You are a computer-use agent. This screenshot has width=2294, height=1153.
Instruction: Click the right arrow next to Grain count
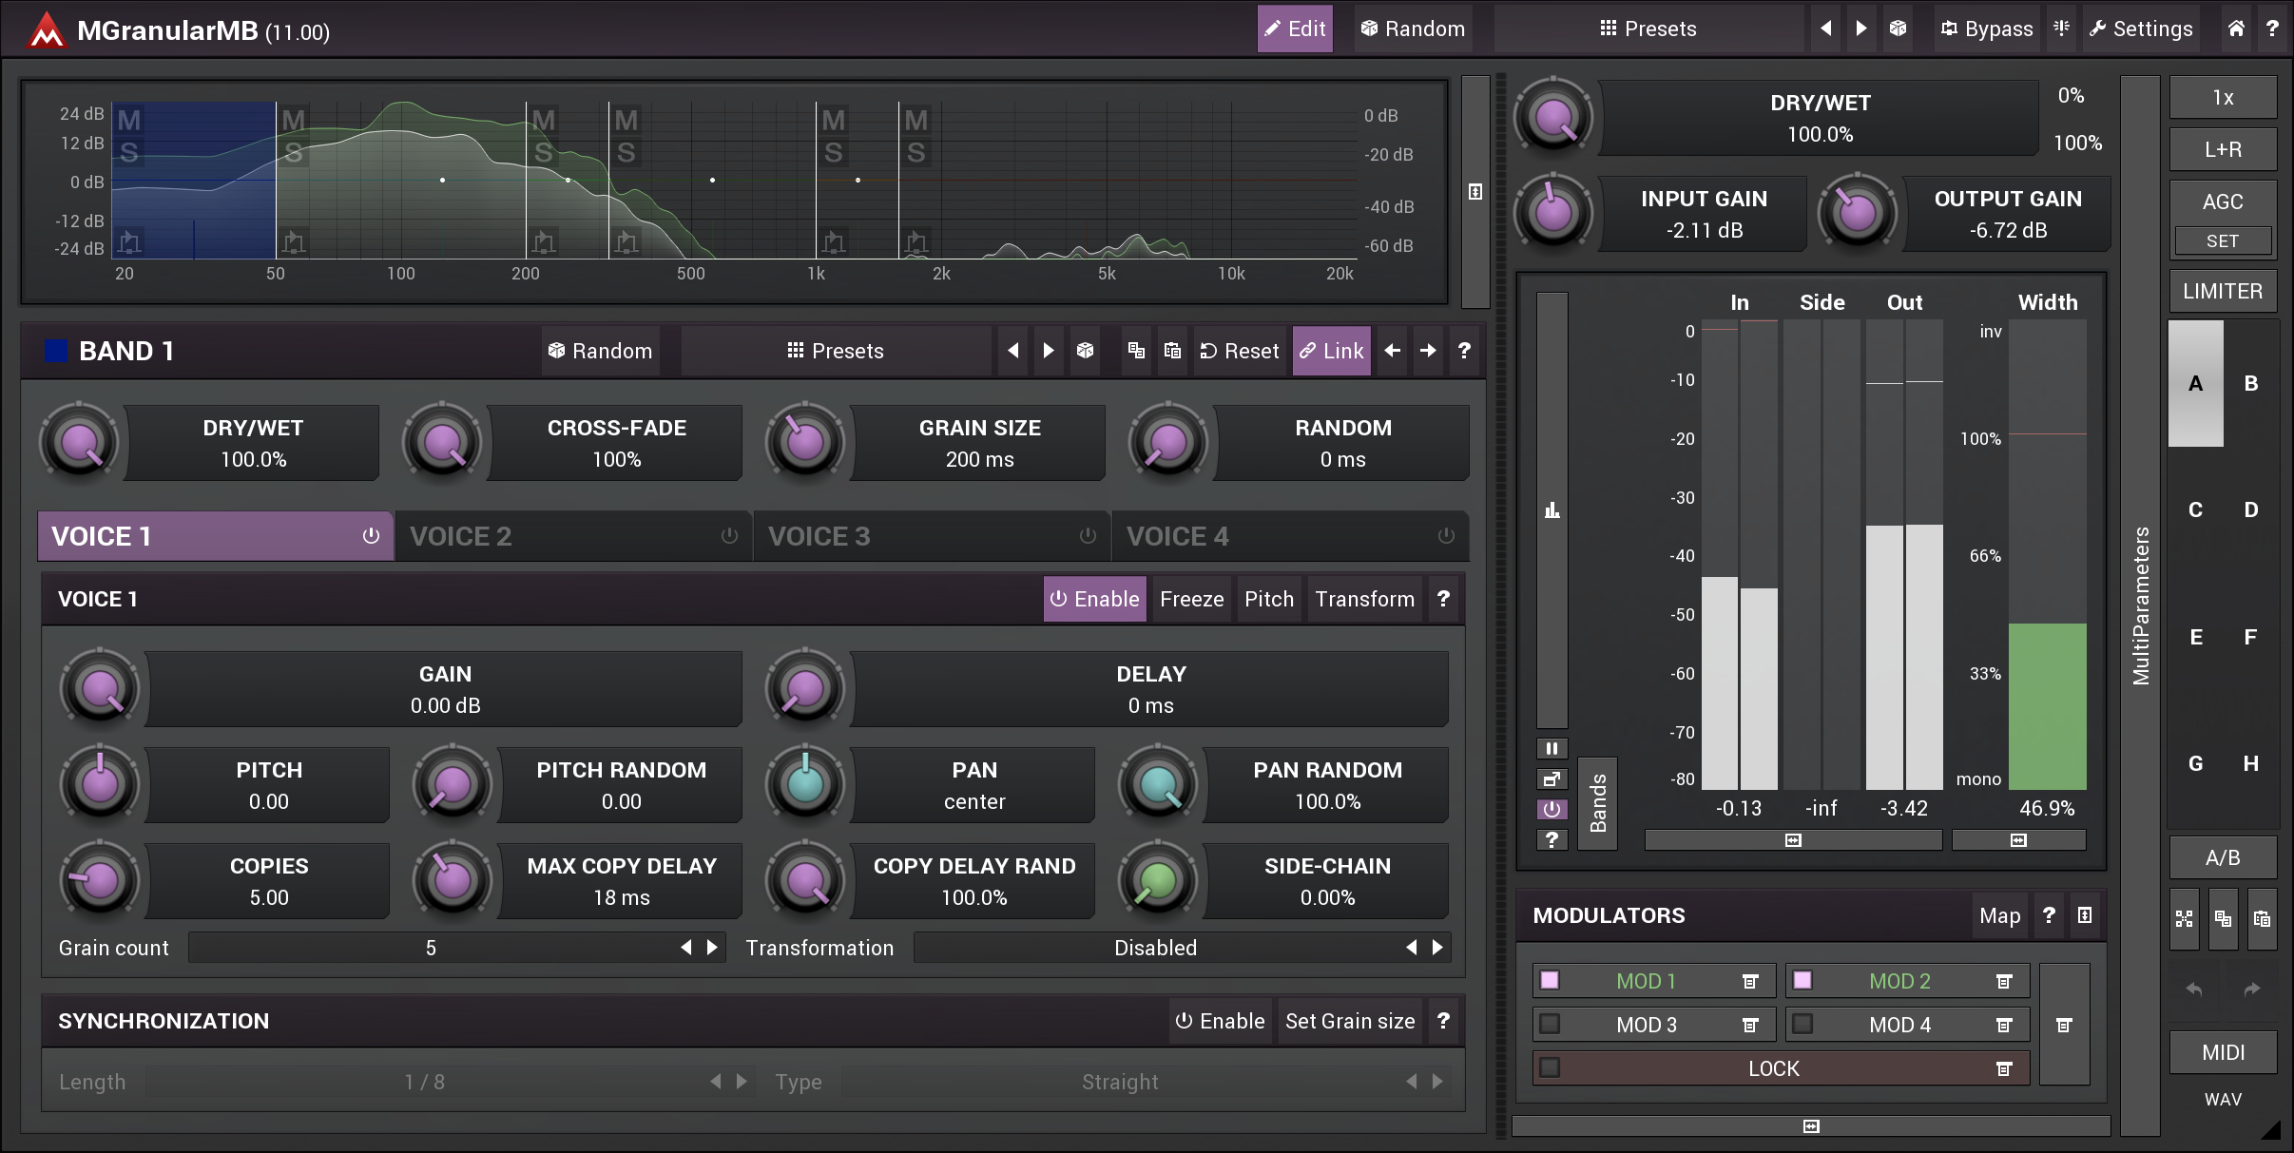[711, 947]
